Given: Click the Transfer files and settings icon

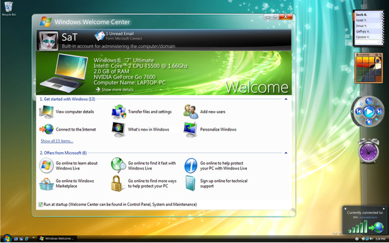Looking at the screenshot, I should [119, 112].
